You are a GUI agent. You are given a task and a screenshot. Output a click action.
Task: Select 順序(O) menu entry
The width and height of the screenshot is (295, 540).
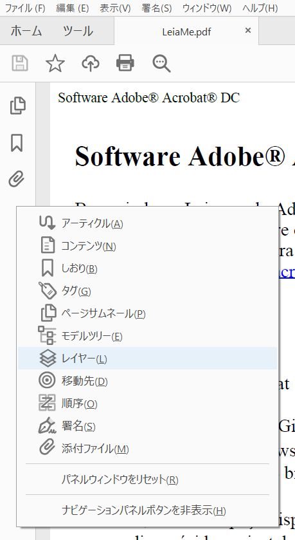click(x=147, y=404)
